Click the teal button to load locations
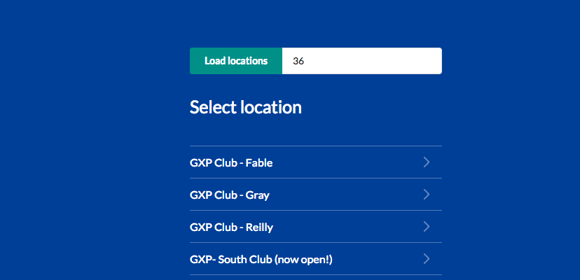Viewport: 580px width, 280px height. click(236, 61)
